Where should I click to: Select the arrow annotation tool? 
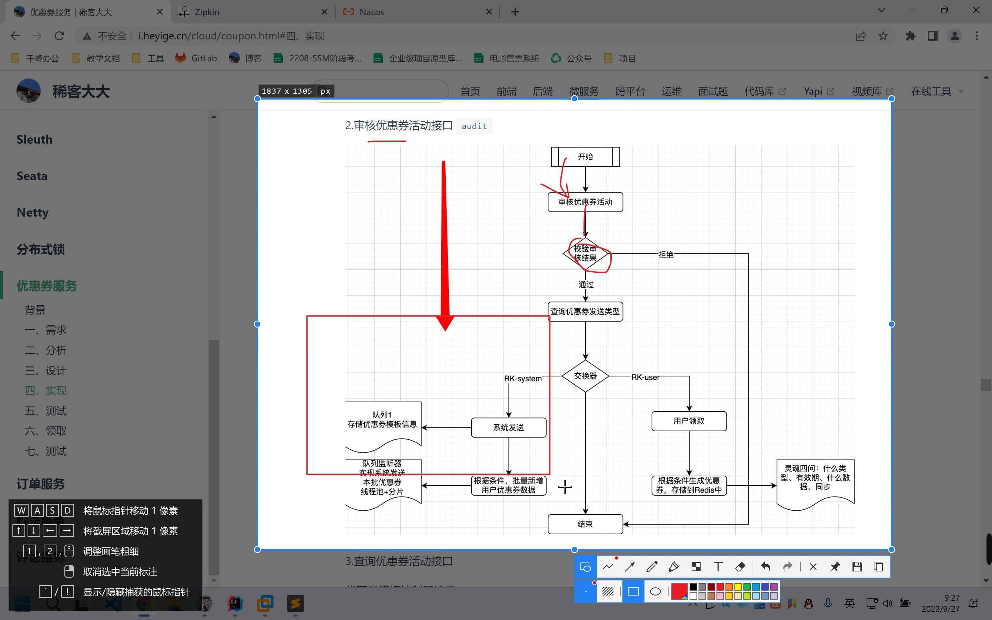(630, 567)
